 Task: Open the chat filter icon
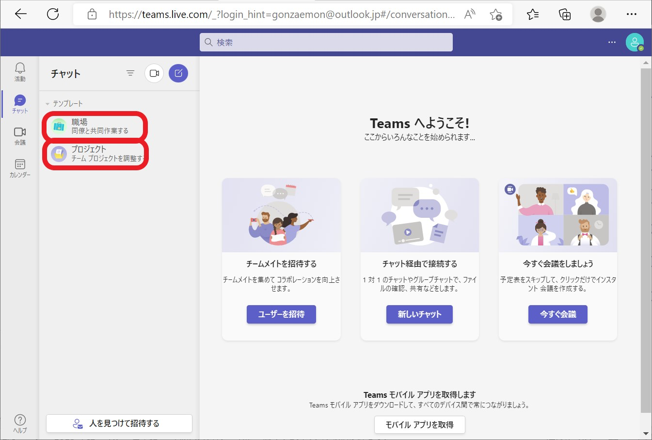coord(130,73)
